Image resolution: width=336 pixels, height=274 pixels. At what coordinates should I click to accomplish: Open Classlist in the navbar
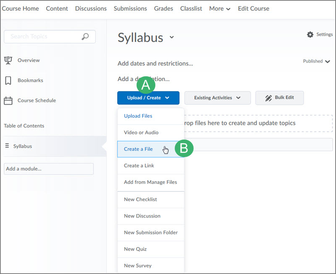[x=191, y=8]
